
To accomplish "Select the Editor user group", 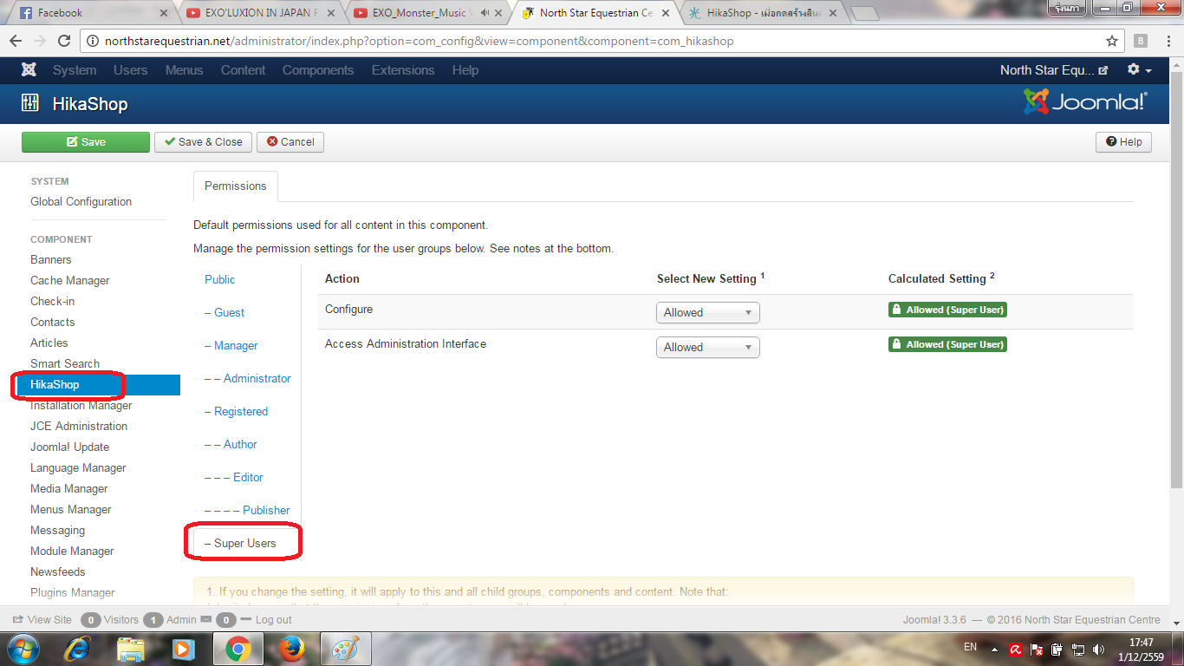I will coord(234,478).
